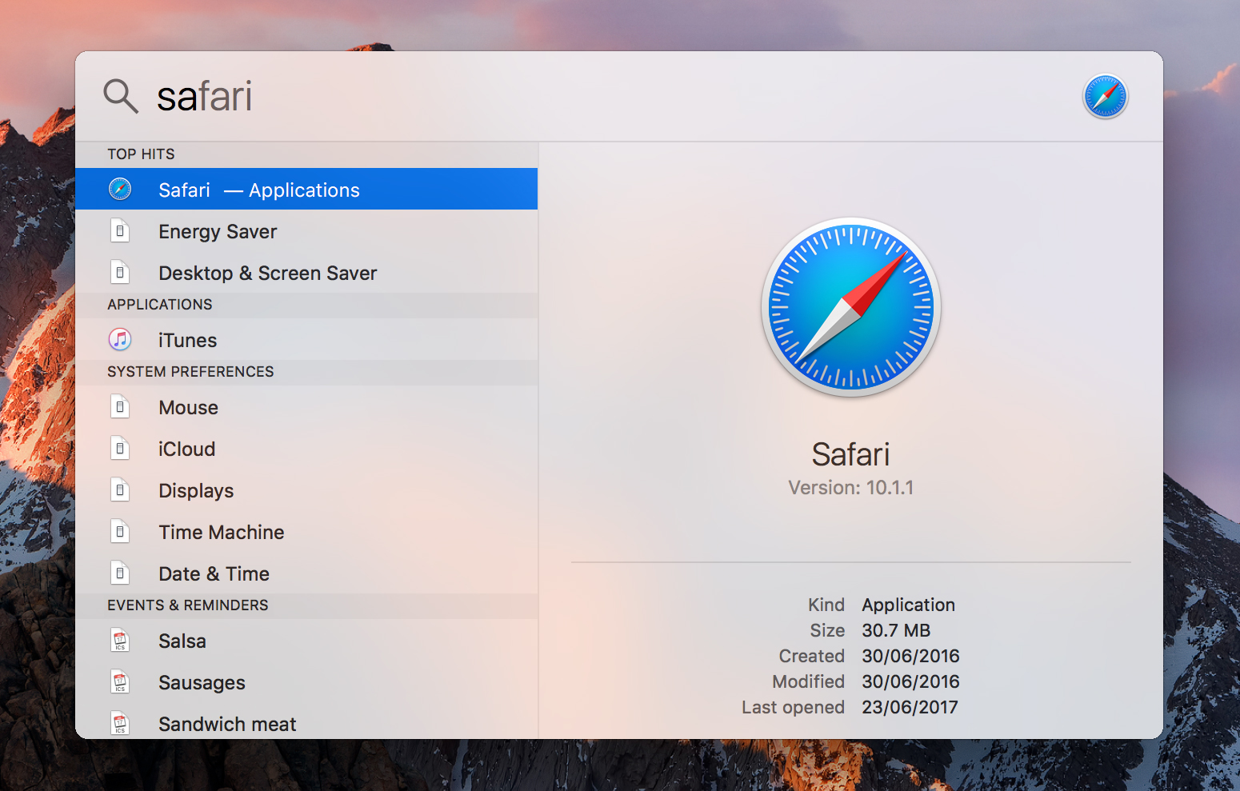
Task: Click the Sausages calendar ICS icon
Action: (x=120, y=682)
